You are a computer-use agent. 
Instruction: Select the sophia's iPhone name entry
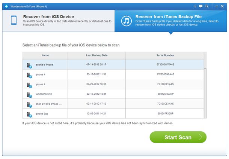(x=44, y=65)
